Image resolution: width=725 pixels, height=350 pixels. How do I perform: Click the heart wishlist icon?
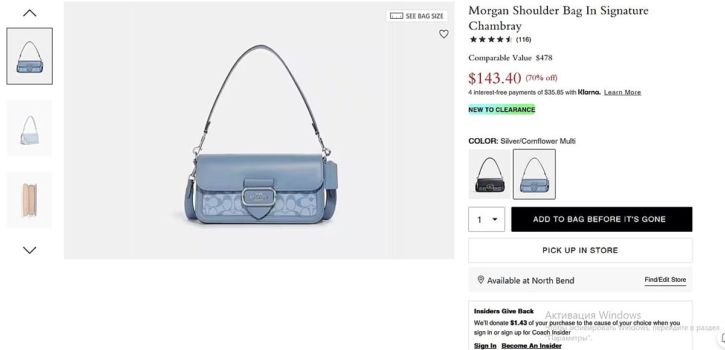[x=443, y=34]
